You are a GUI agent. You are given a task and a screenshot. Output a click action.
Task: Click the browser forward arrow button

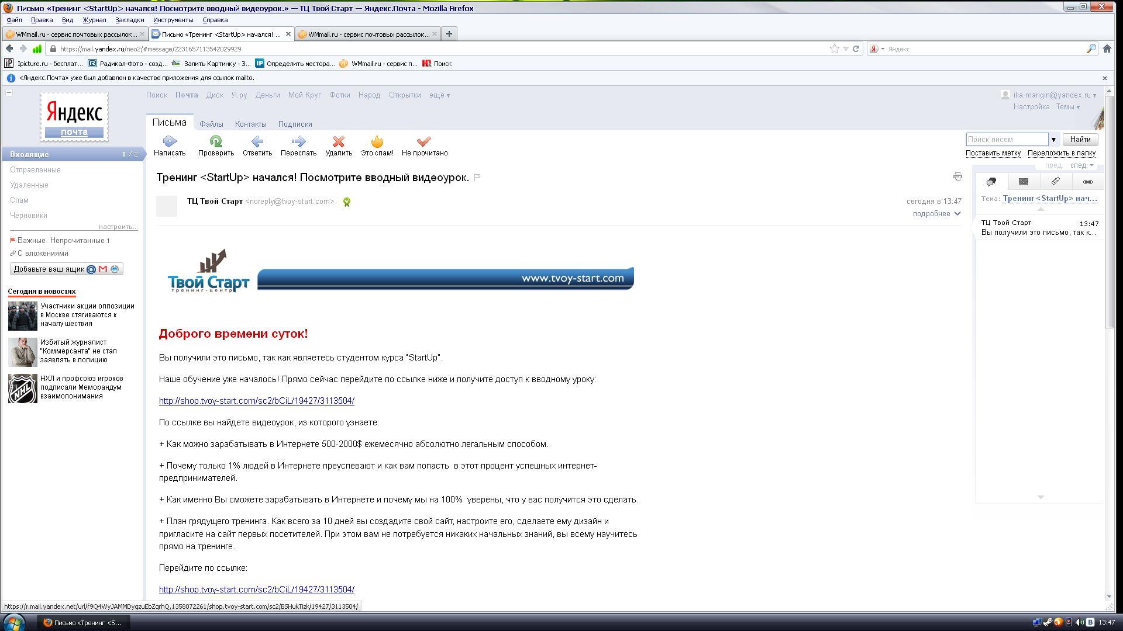tap(23, 49)
